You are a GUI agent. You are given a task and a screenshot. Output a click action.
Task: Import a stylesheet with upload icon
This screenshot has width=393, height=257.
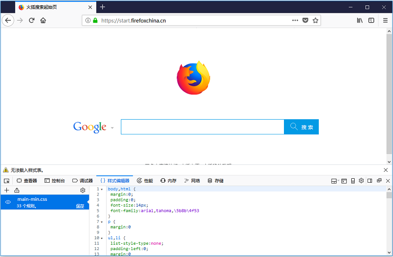(x=17, y=190)
